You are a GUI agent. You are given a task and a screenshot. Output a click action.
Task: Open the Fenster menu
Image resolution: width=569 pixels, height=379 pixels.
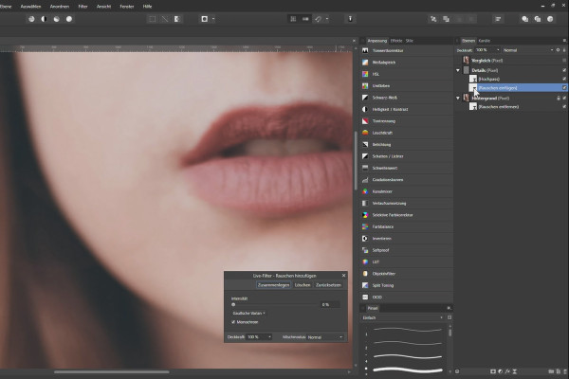127,7
